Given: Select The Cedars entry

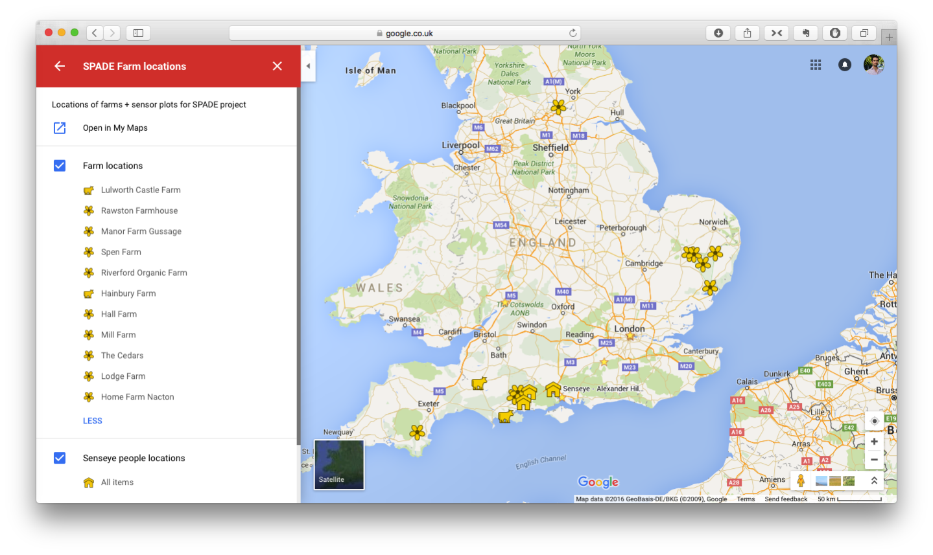Looking at the screenshot, I should (x=123, y=356).
